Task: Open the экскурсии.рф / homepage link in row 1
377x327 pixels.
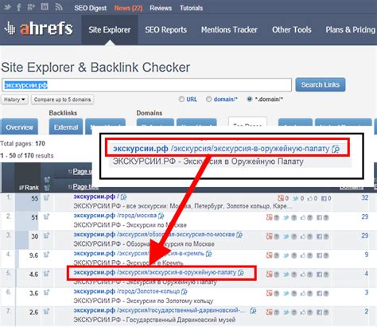Action: click(x=96, y=197)
